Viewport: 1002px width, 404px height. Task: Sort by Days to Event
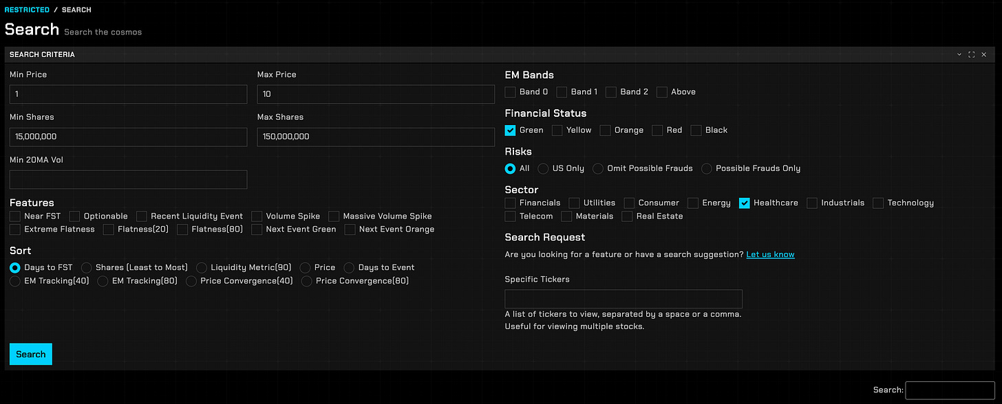(350, 268)
